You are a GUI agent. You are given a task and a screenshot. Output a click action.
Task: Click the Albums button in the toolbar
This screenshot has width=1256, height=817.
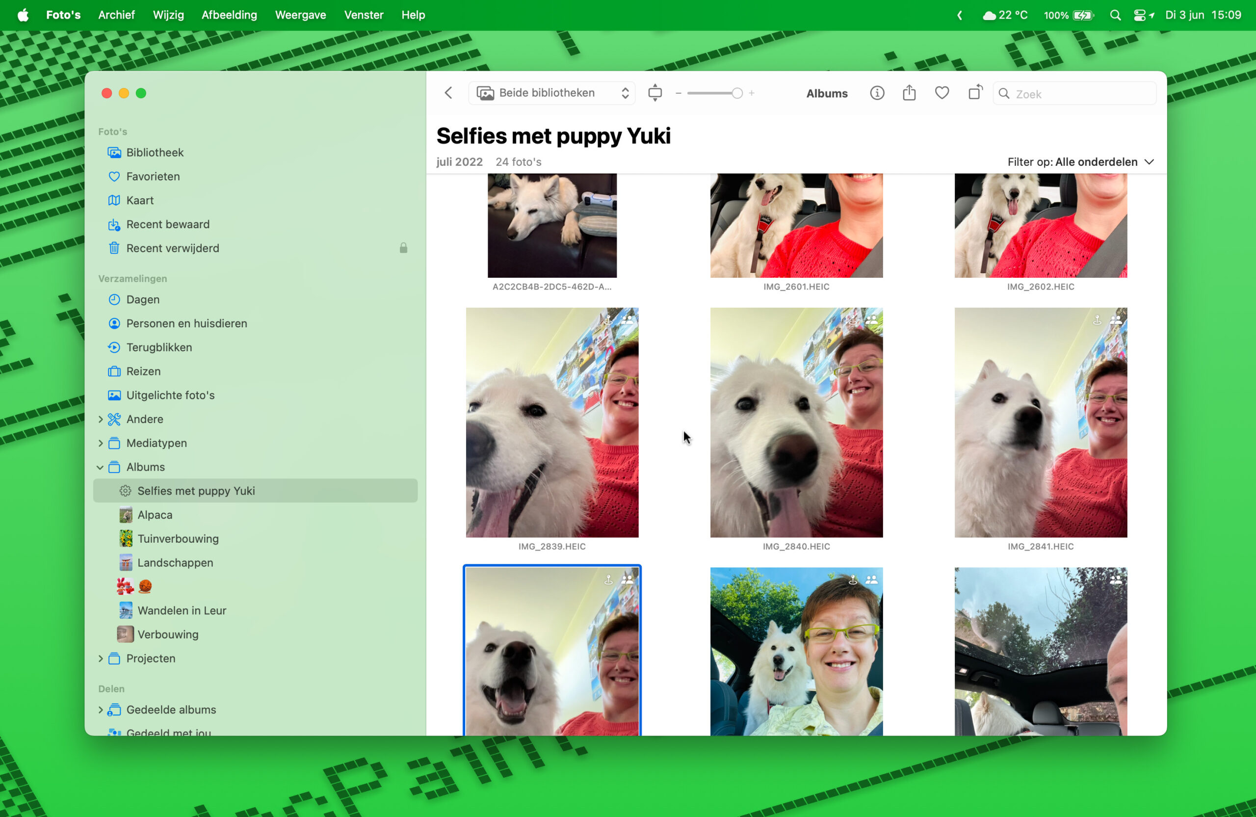coord(826,93)
